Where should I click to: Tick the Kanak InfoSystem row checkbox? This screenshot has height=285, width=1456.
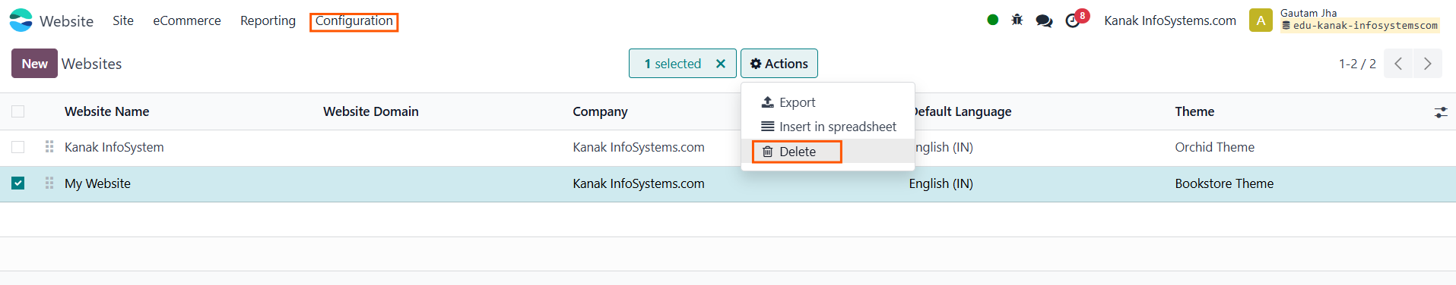pyautogui.click(x=18, y=147)
